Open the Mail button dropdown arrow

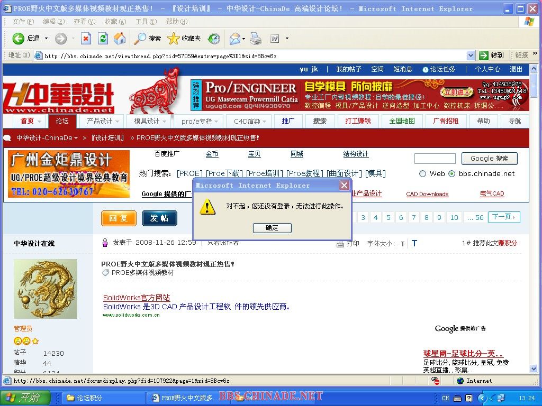tap(243, 38)
